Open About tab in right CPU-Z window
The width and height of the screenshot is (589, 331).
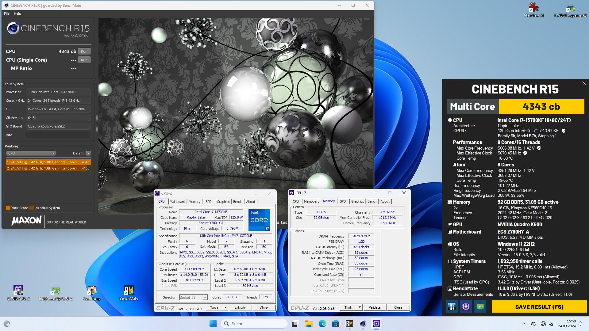tap(385, 201)
